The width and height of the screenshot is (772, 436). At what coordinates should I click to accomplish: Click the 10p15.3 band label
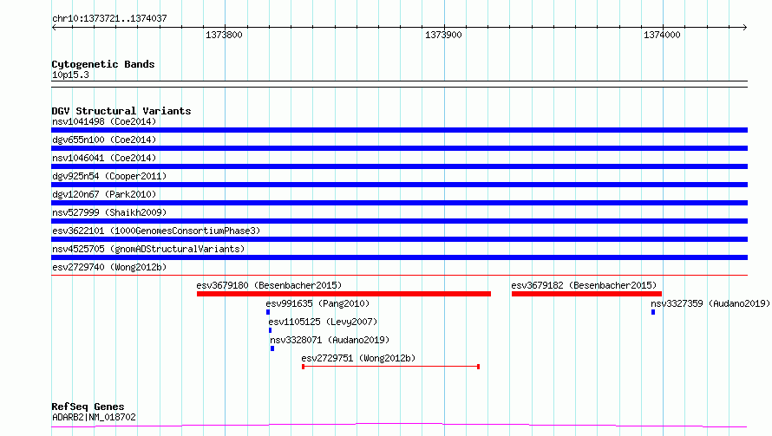[70, 75]
